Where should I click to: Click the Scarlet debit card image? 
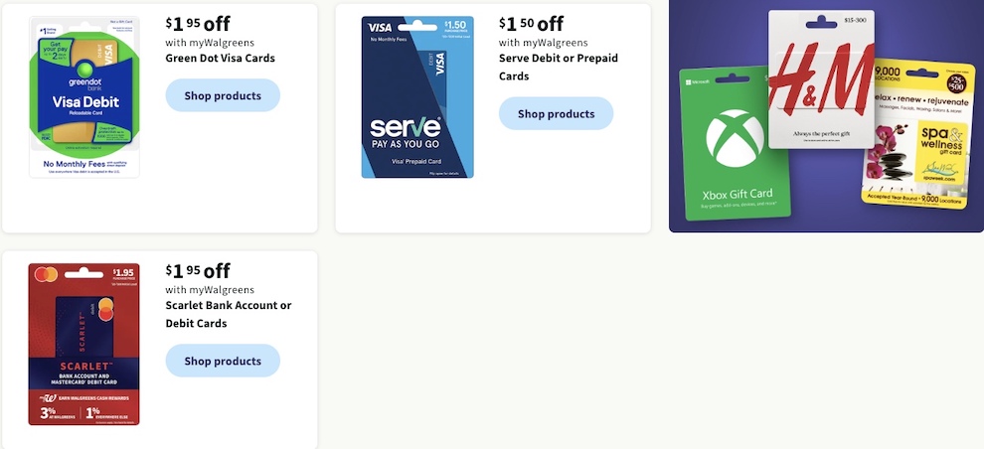coord(84,345)
